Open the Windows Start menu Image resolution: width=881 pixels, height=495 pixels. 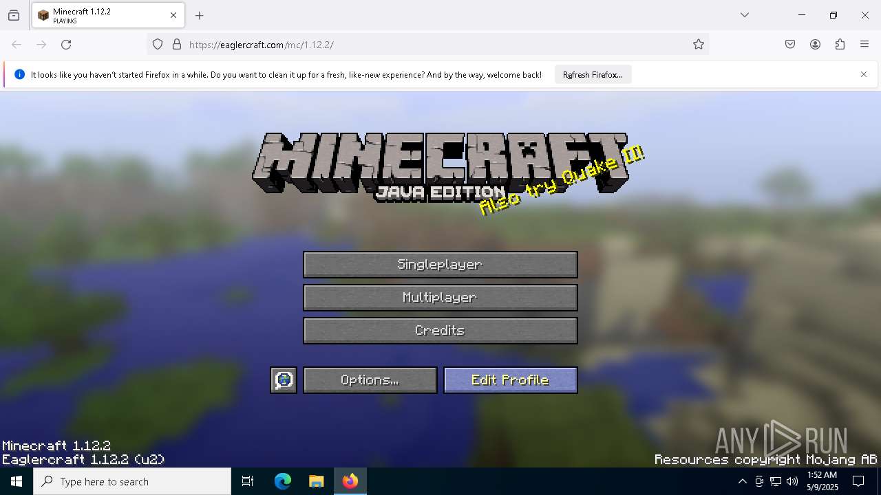17,481
